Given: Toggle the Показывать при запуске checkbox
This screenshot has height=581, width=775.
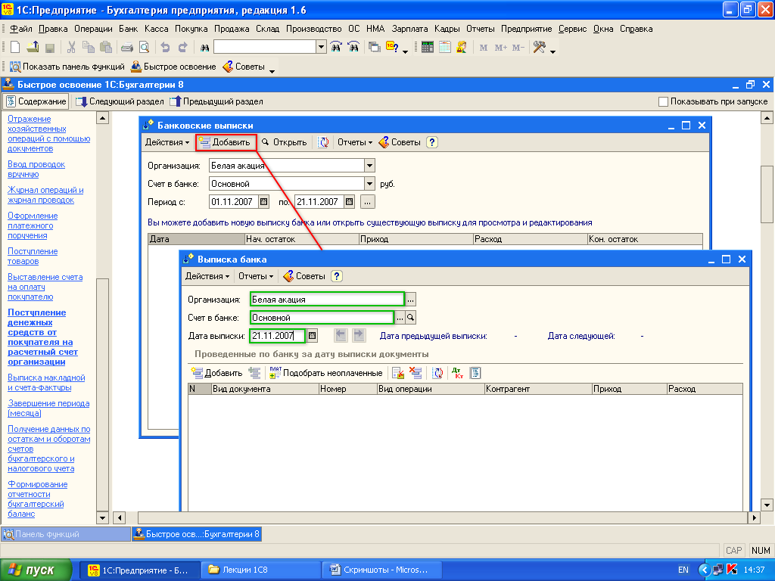Looking at the screenshot, I should tap(663, 101).
